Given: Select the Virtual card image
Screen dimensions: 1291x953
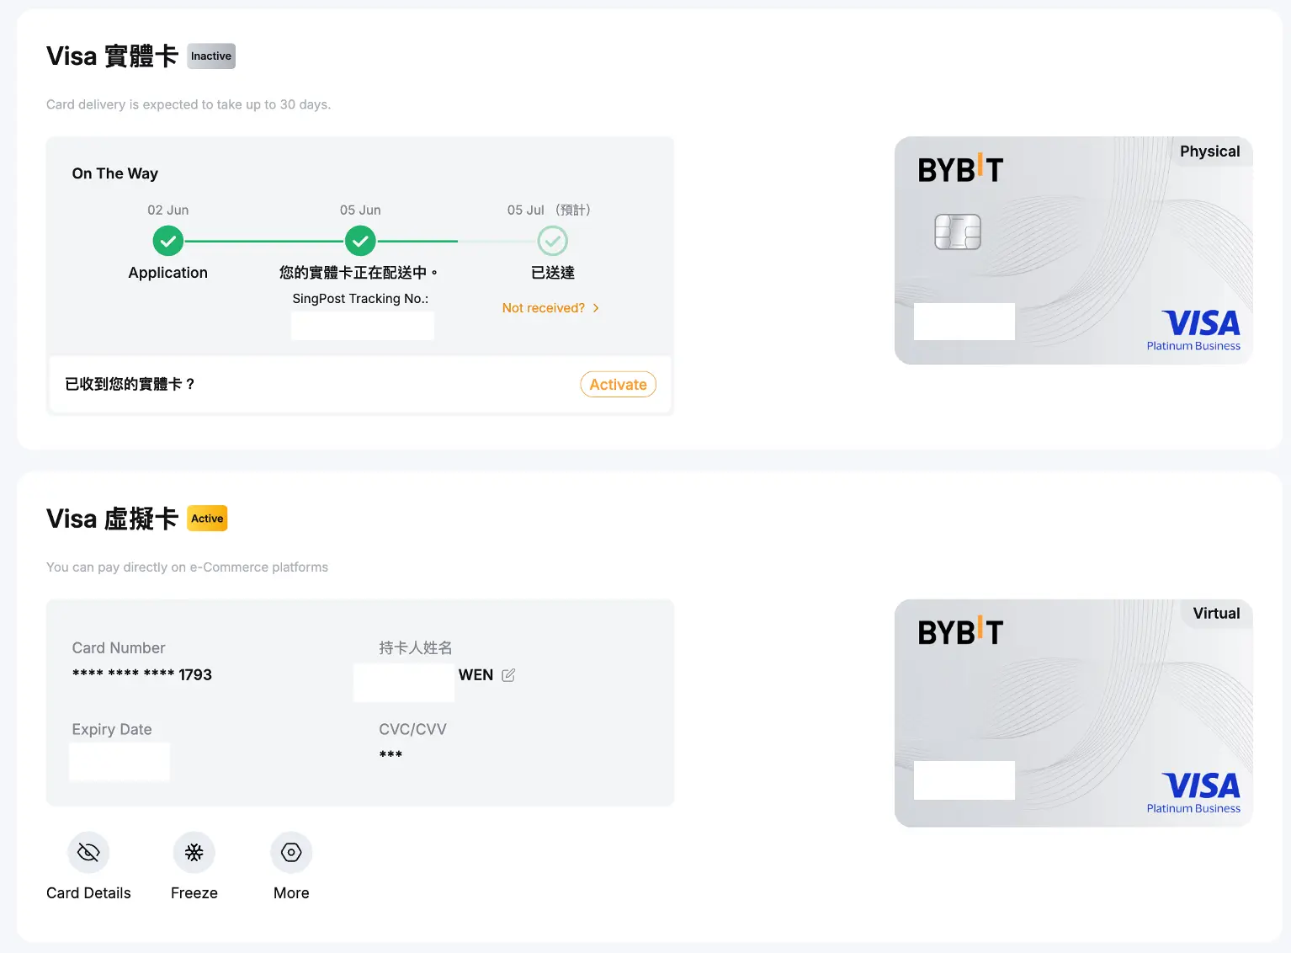Looking at the screenshot, I should click(x=1074, y=713).
